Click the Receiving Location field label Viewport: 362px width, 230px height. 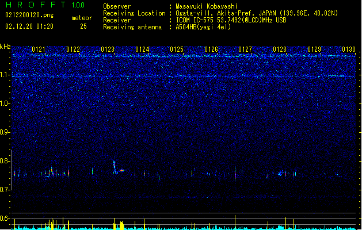tap(134, 13)
